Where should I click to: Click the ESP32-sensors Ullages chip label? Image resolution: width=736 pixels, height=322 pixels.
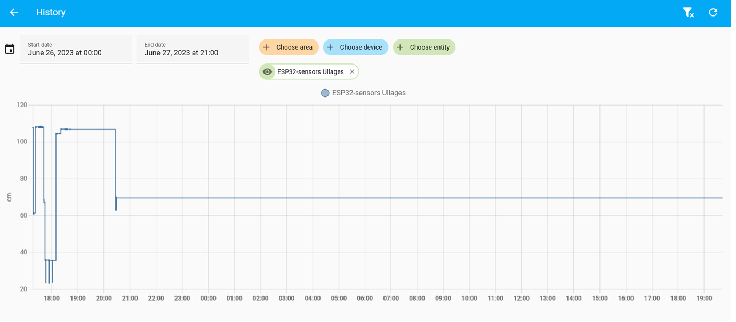[310, 72]
